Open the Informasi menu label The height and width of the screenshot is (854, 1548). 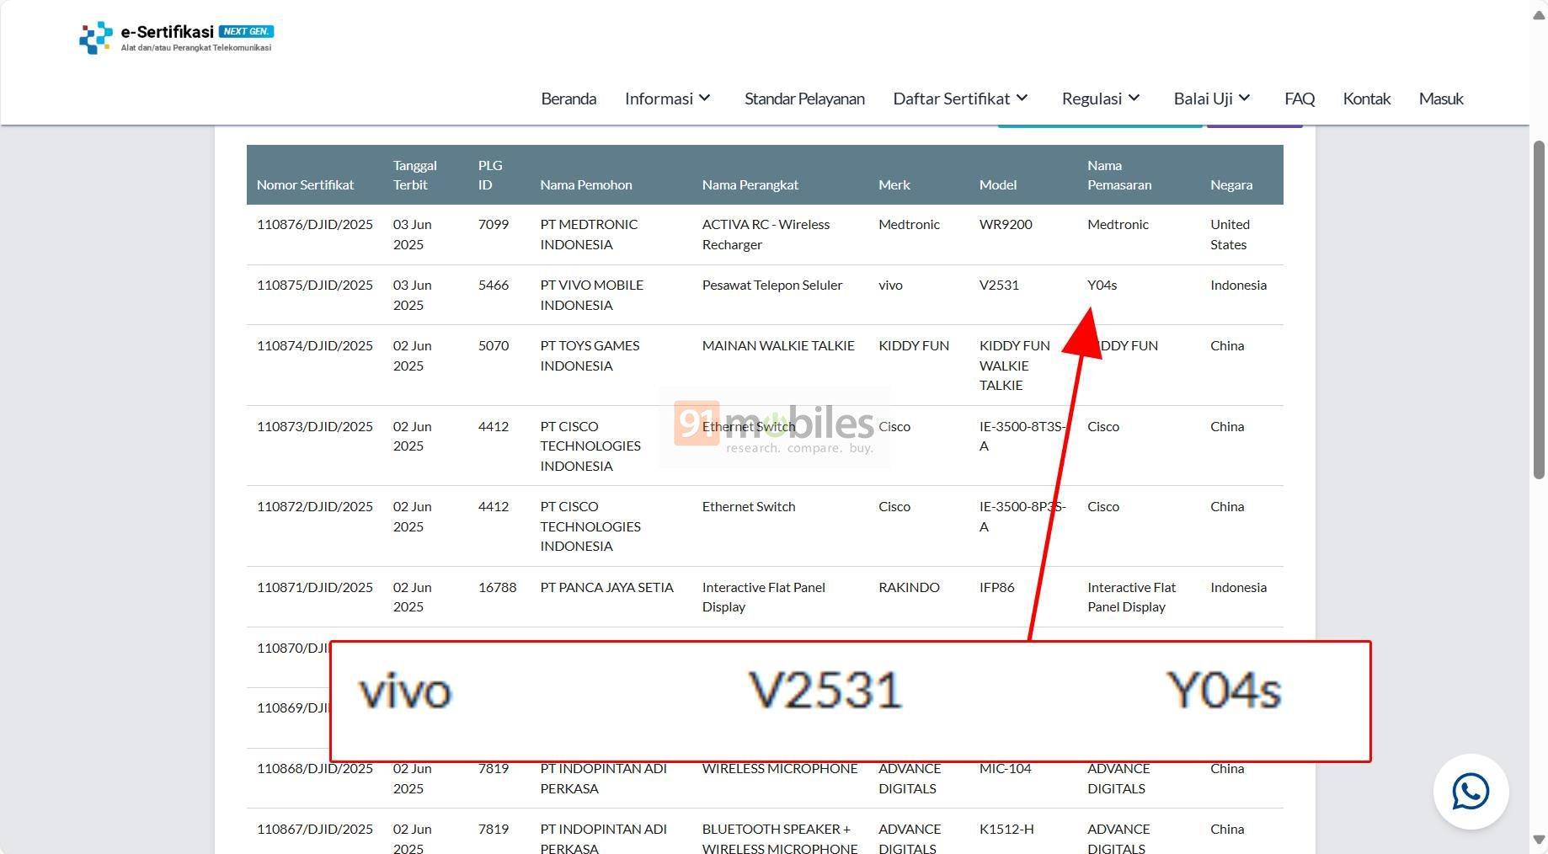click(x=659, y=99)
